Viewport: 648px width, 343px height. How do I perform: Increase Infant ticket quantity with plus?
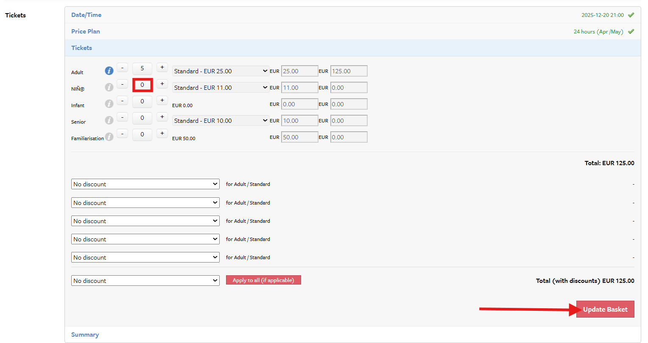tap(162, 100)
